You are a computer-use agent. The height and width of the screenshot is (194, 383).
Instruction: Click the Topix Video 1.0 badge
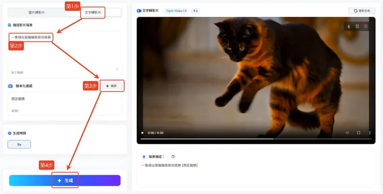(176, 11)
